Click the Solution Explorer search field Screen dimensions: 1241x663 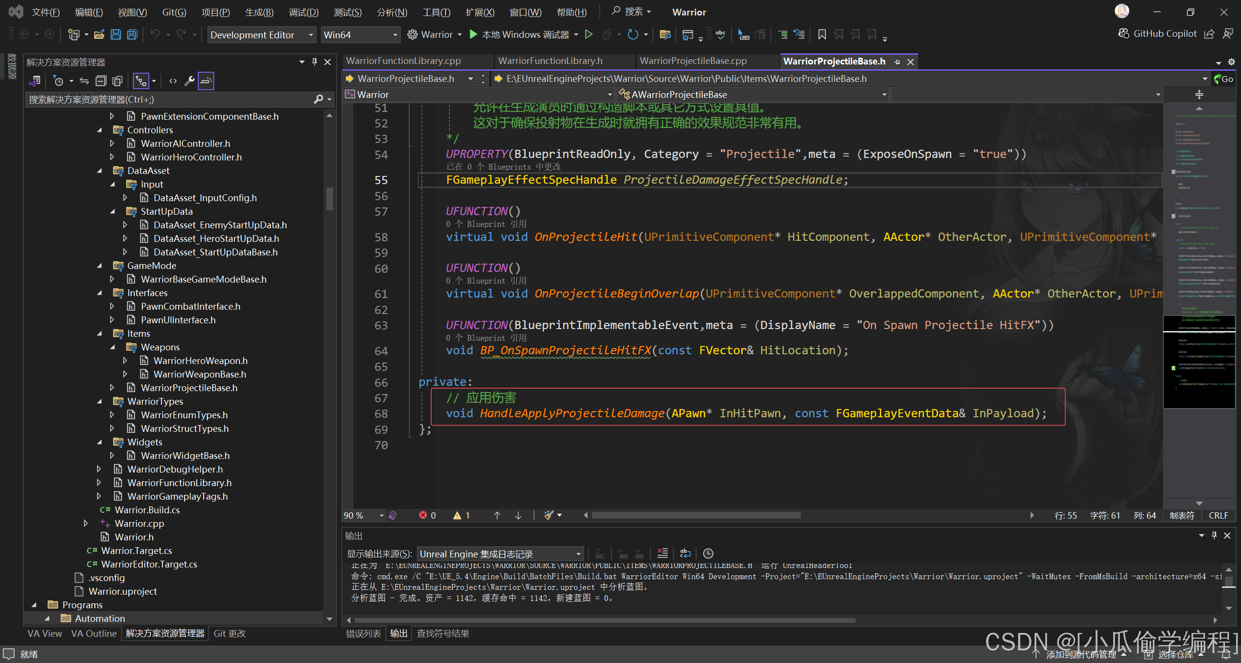pos(170,99)
